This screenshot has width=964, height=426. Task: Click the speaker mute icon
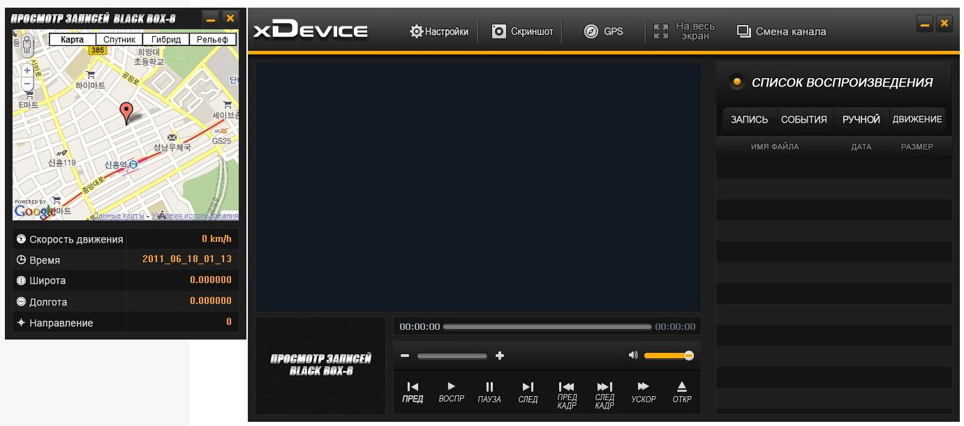(x=633, y=355)
